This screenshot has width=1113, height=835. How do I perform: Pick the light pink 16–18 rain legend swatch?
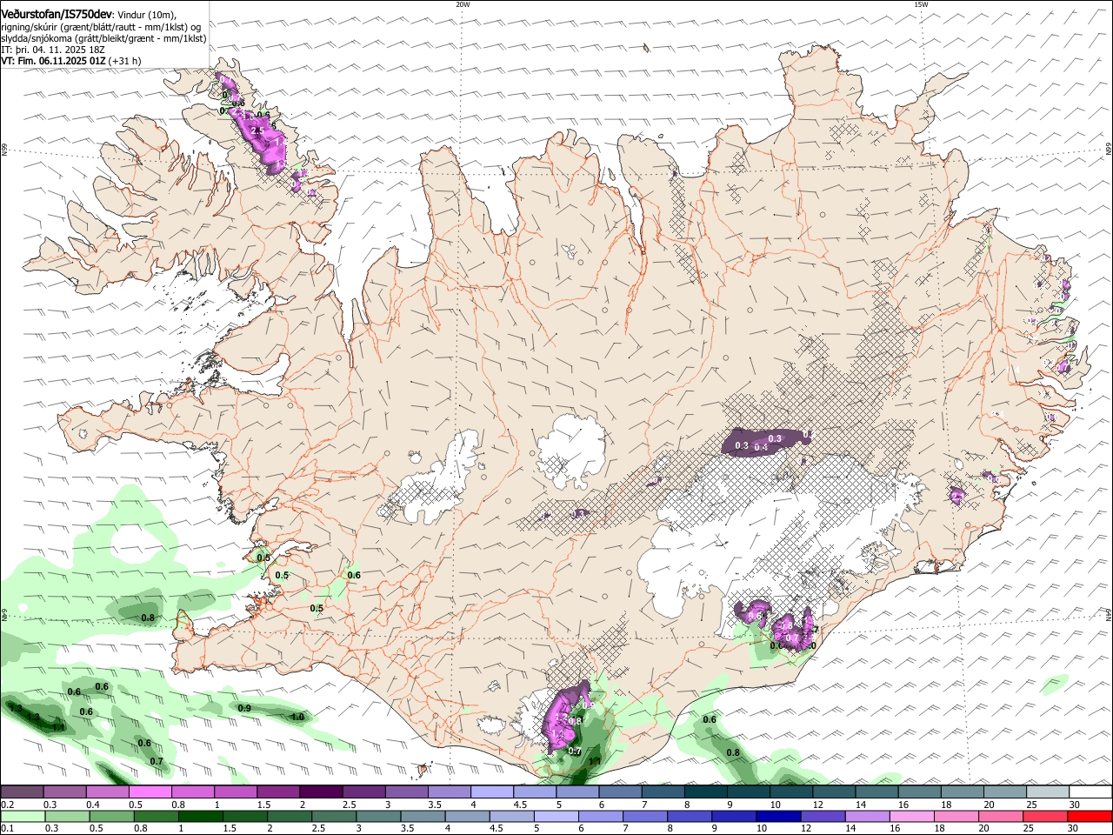(x=913, y=817)
